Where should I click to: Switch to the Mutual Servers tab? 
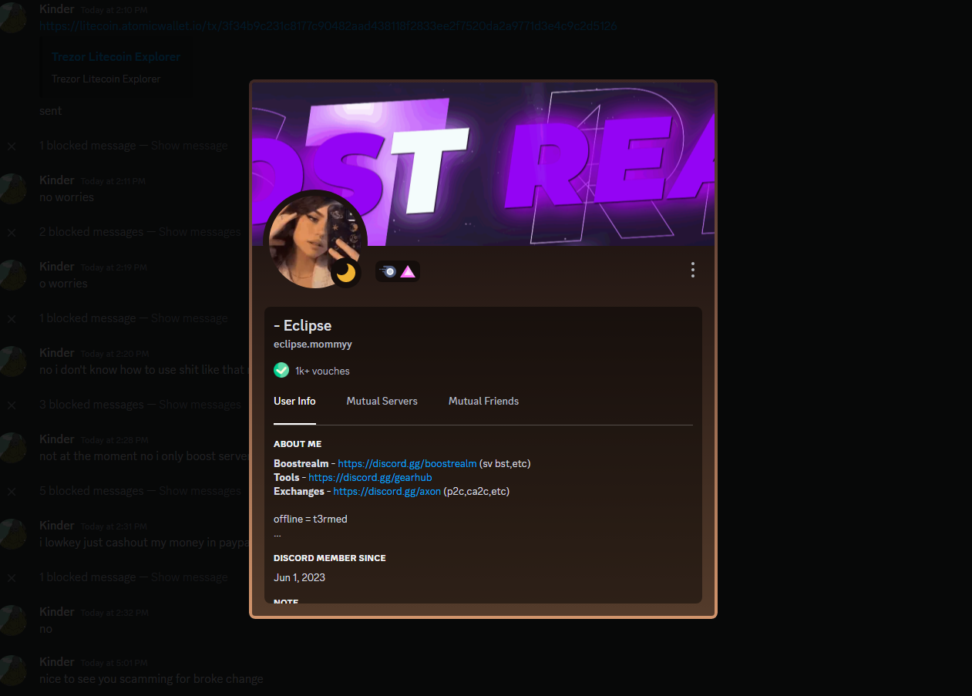382,401
